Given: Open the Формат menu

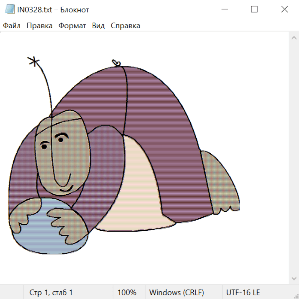Looking at the screenshot, I should 72,26.
